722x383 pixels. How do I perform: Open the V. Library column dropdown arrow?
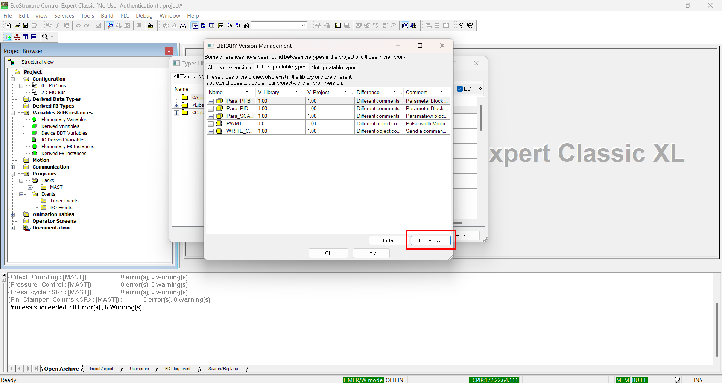pos(296,92)
